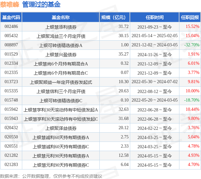
Task: Select fund code 012335
Action: 11,73
